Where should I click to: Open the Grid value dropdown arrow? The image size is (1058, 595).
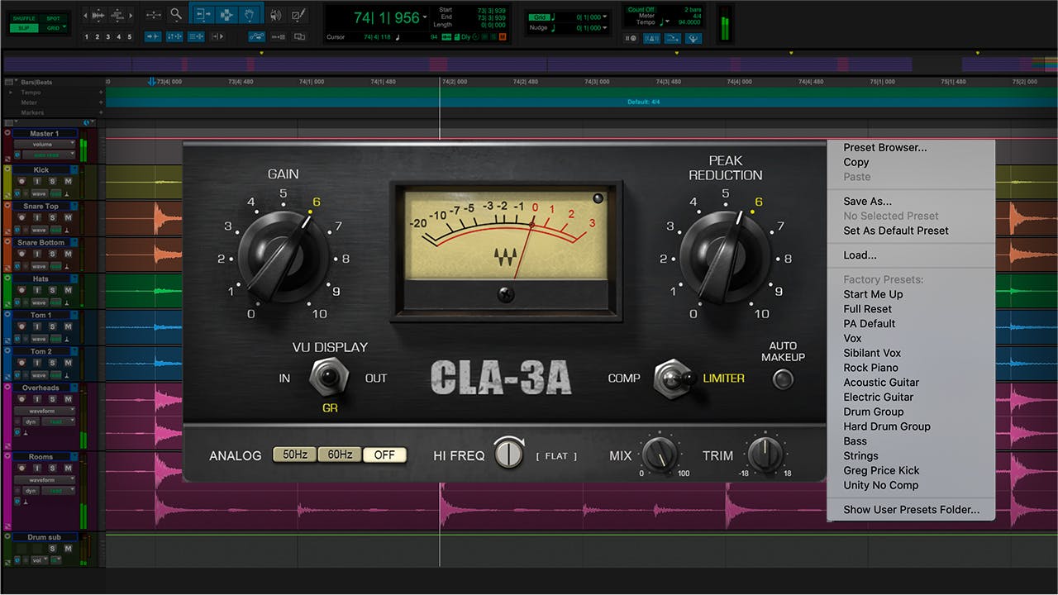[x=605, y=17]
